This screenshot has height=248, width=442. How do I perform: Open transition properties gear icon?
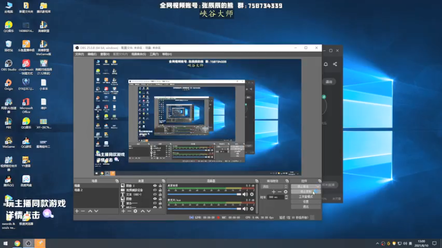coord(286,192)
